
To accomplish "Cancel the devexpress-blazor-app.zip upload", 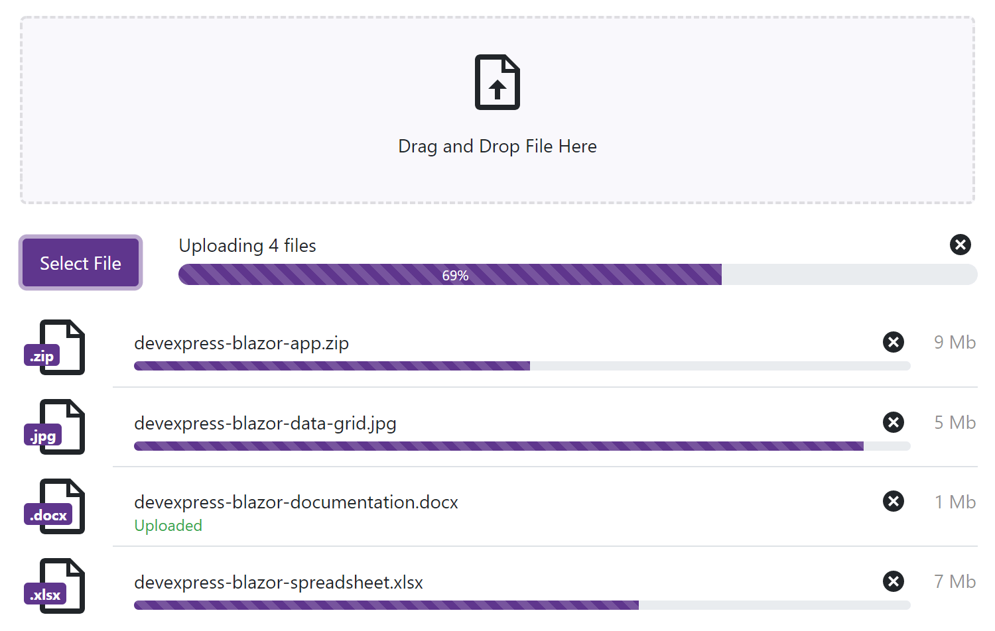I will tap(894, 342).
